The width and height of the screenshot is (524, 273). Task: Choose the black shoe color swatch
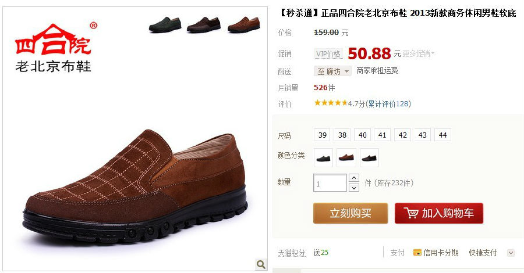(x=323, y=157)
